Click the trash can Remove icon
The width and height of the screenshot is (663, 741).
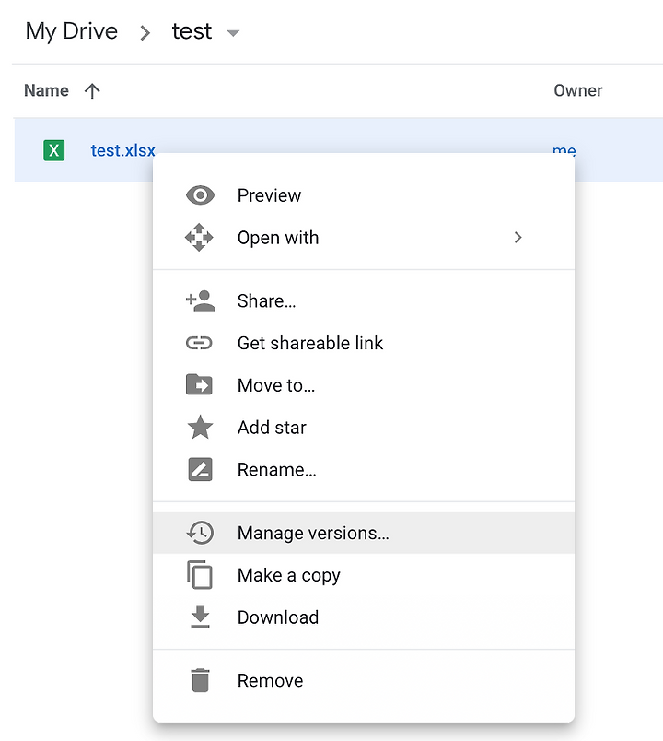click(x=200, y=680)
